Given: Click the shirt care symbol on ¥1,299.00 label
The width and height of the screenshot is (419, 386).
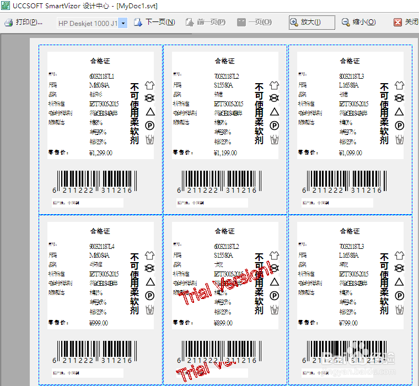Looking at the screenshot, I should pos(149,85).
